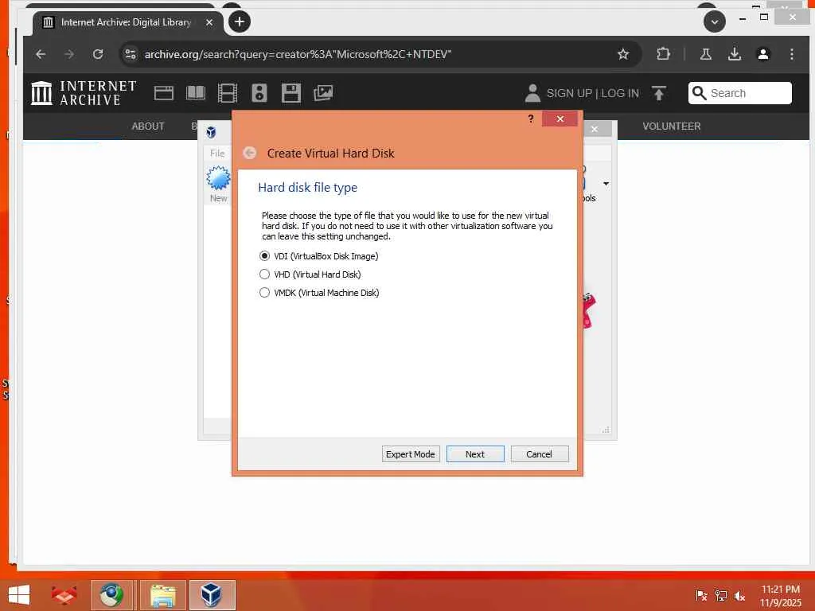Open the red taskbar app icon

pyautogui.click(x=64, y=595)
